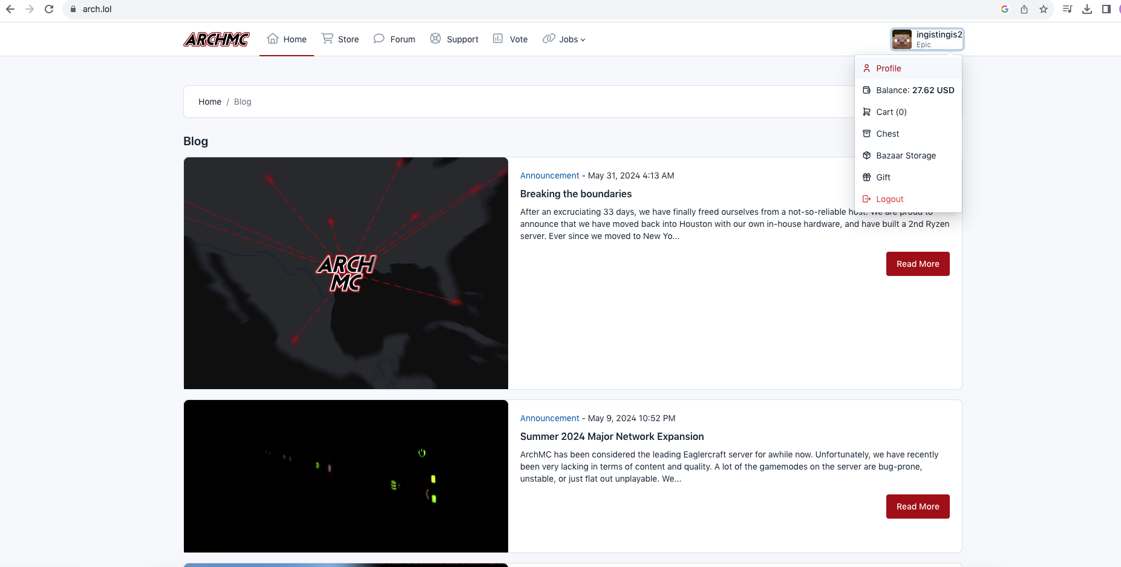Click the Home breadcrumb link

pyautogui.click(x=210, y=102)
